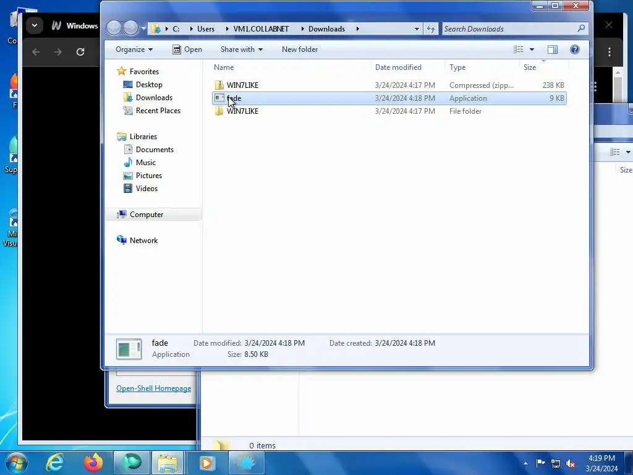Viewport: 633px width, 475px height.
Task: Click the green orb taskbar app
Action: coord(132,463)
